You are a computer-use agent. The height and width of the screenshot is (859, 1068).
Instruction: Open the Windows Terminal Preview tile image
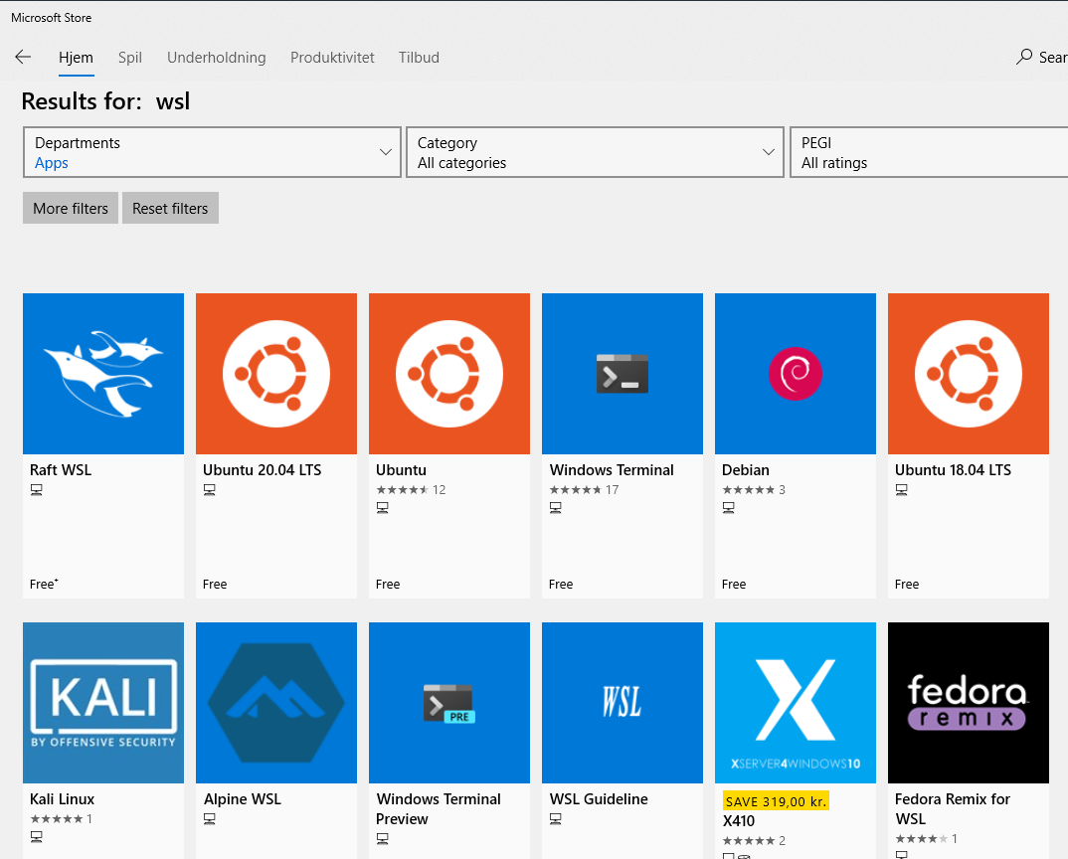(x=449, y=703)
